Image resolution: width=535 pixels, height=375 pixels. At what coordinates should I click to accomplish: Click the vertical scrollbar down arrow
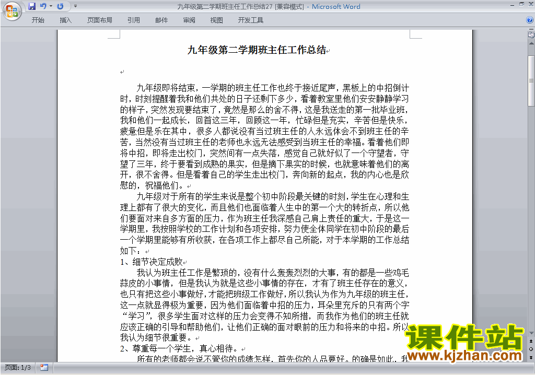coord(531,333)
